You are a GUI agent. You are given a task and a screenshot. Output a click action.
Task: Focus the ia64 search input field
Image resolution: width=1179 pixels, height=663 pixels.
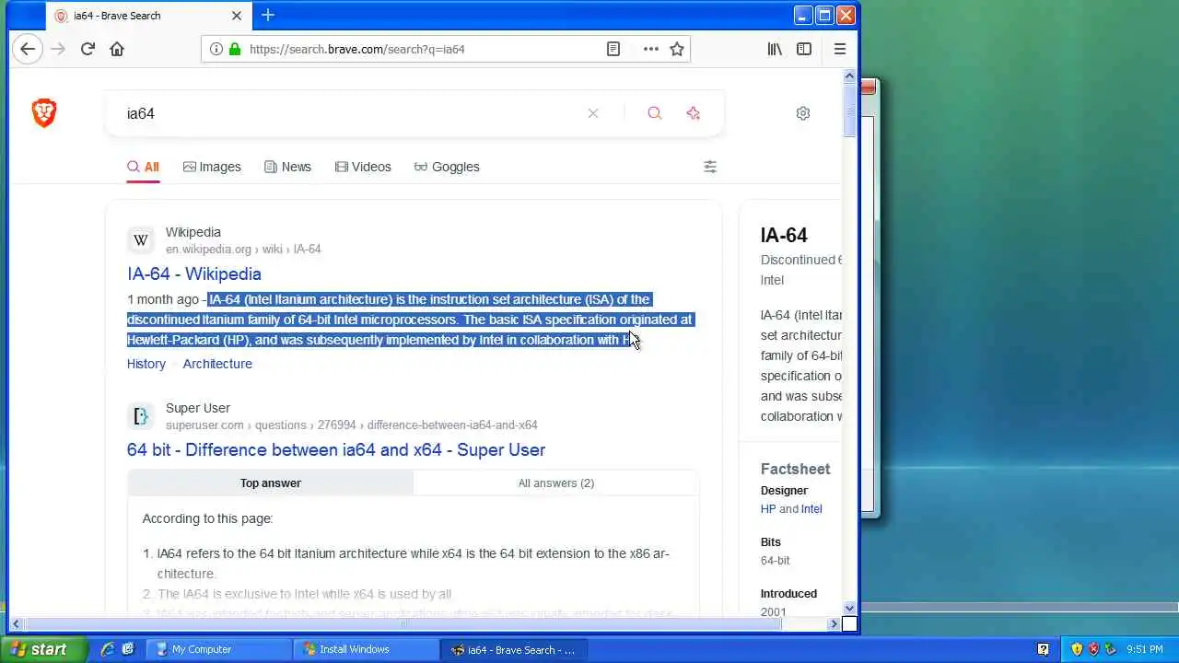coord(350,113)
